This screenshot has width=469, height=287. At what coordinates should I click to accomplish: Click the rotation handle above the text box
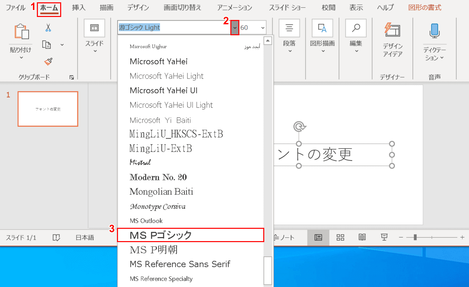[x=299, y=126]
